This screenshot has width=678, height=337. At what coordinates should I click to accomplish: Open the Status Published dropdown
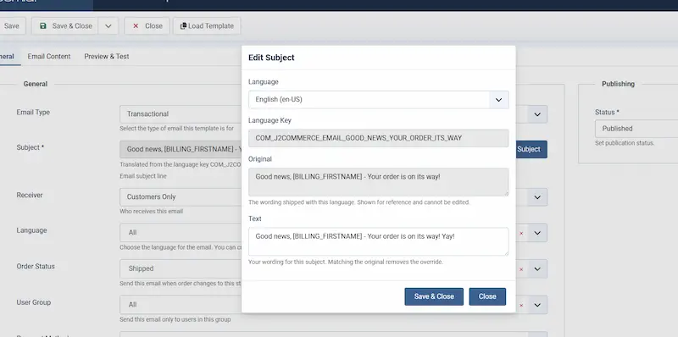tap(636, 129)
